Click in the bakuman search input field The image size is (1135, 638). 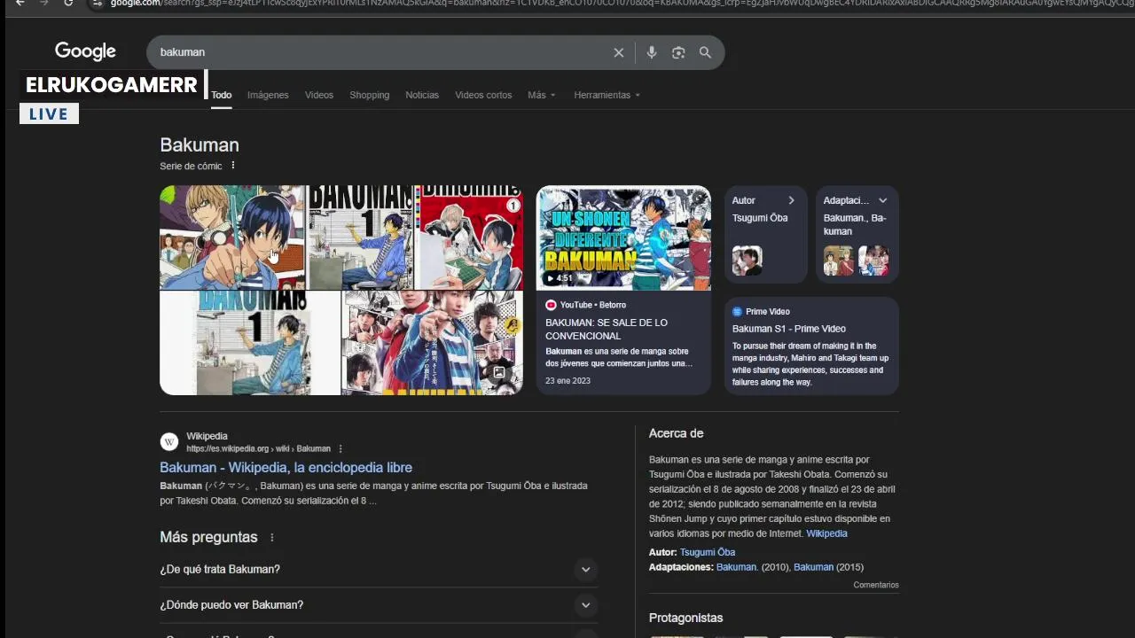381,52
